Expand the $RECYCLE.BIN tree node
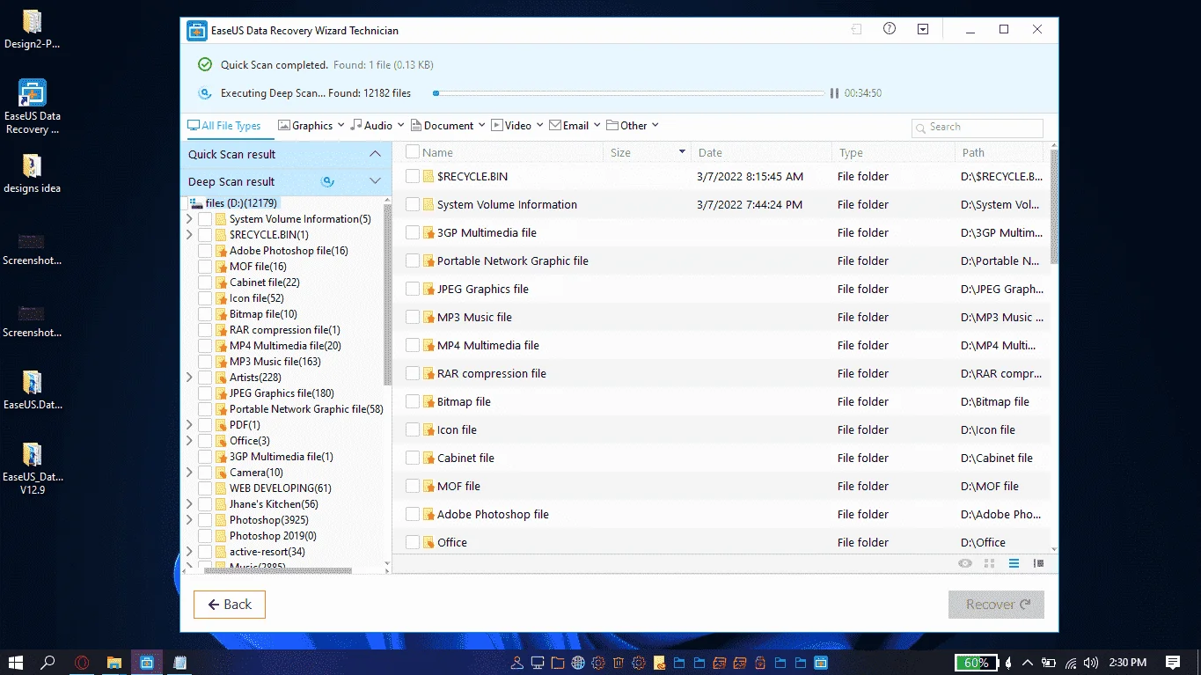Viewport: 1201px width, 675px height. tap(189, 235)
